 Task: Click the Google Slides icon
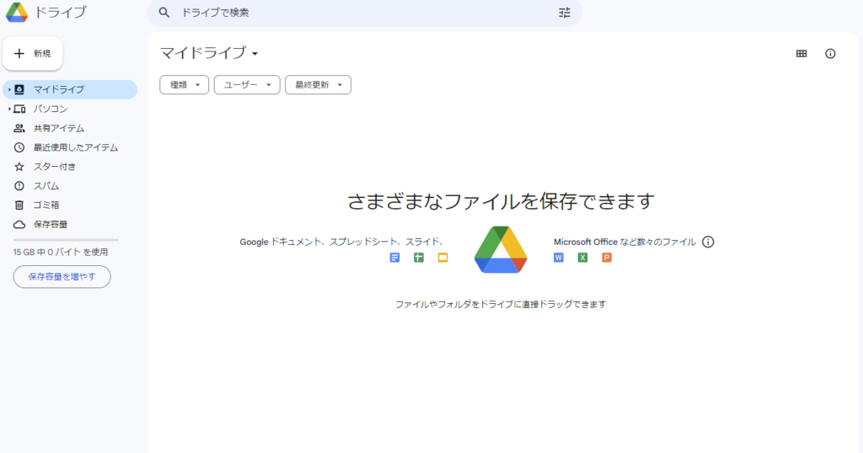pos(443,258)
